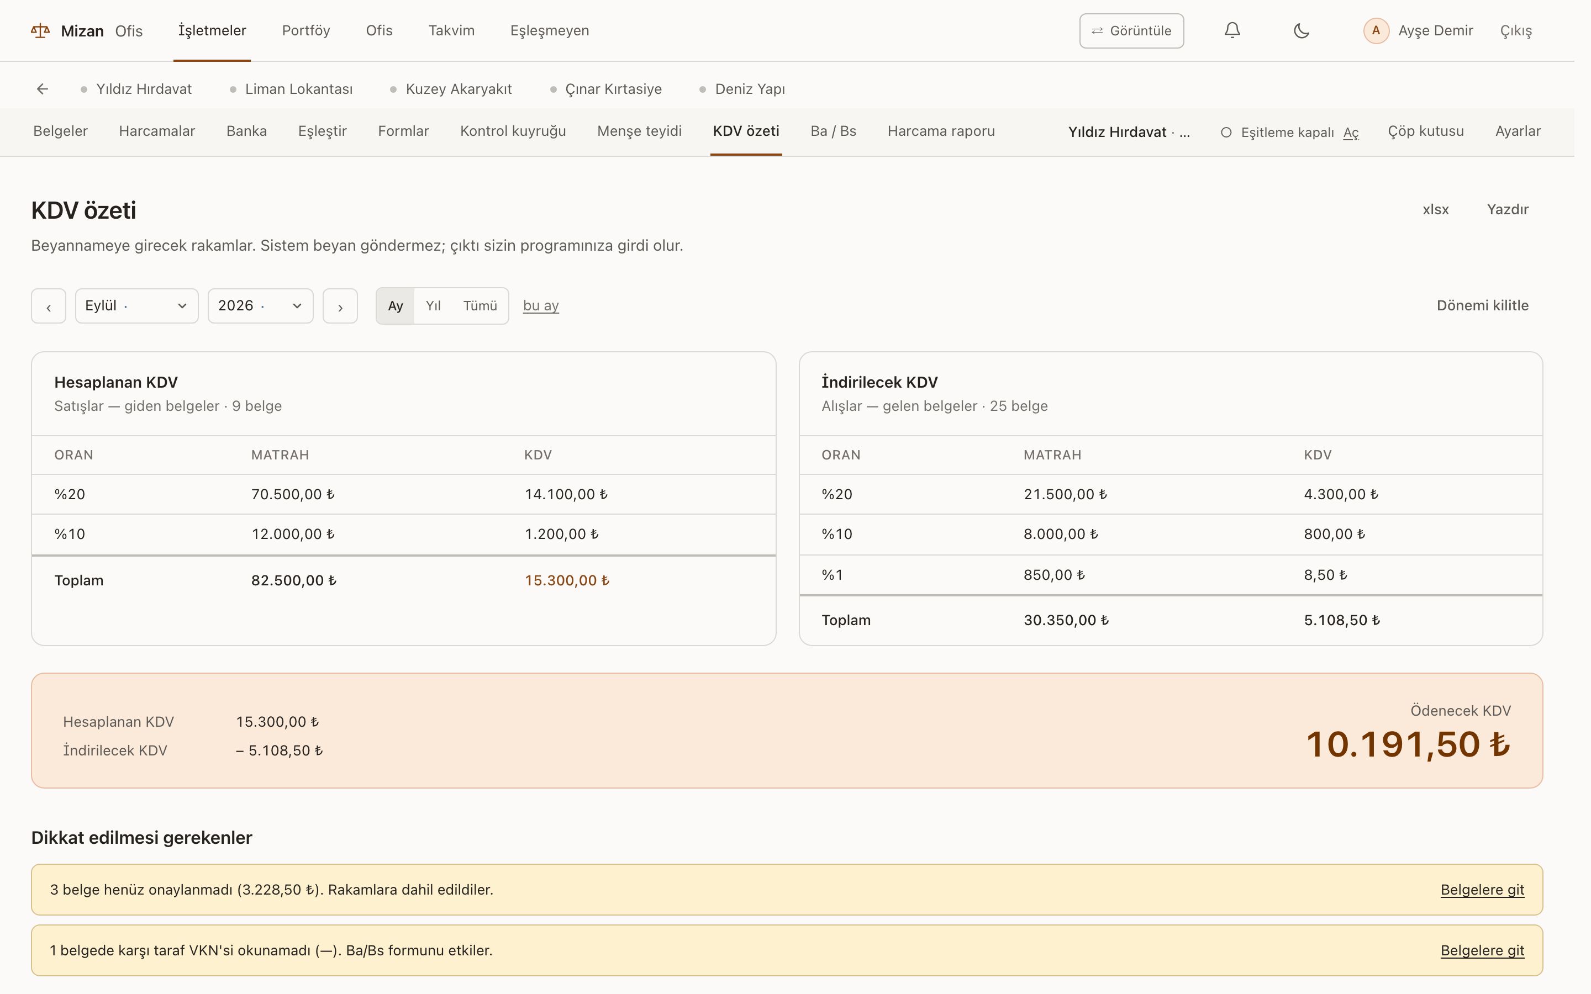1591x994 pixels.
Task: Select the Çınar Kırtasiye business
Action: [606, 89]
